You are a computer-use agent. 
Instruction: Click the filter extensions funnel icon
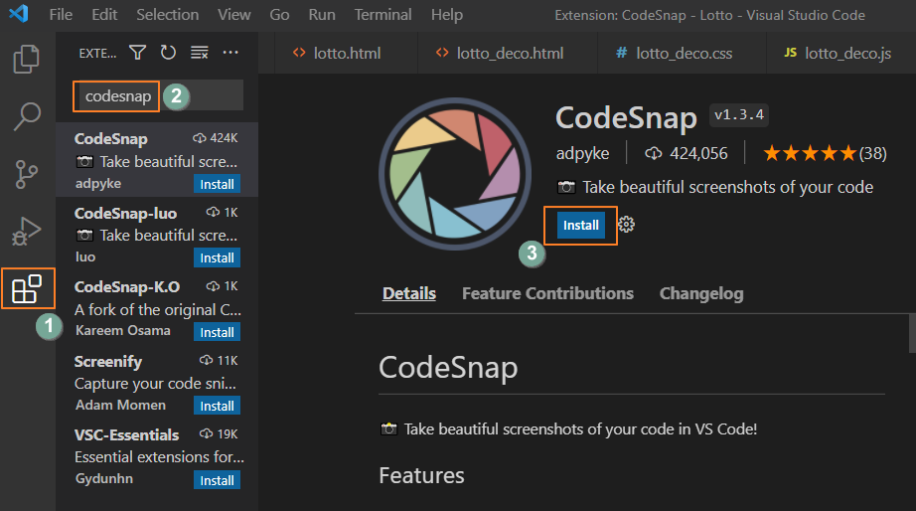[x=137, y=53]
